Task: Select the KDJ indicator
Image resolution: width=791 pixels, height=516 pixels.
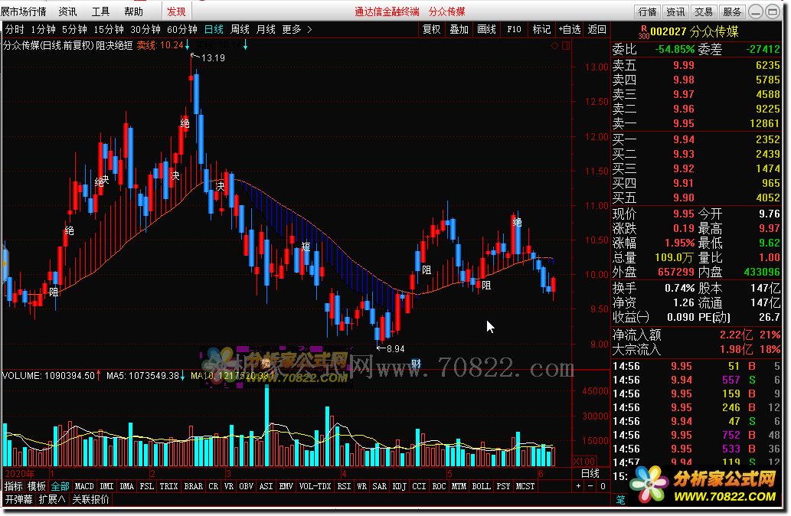Action: [x=399, y=486]
